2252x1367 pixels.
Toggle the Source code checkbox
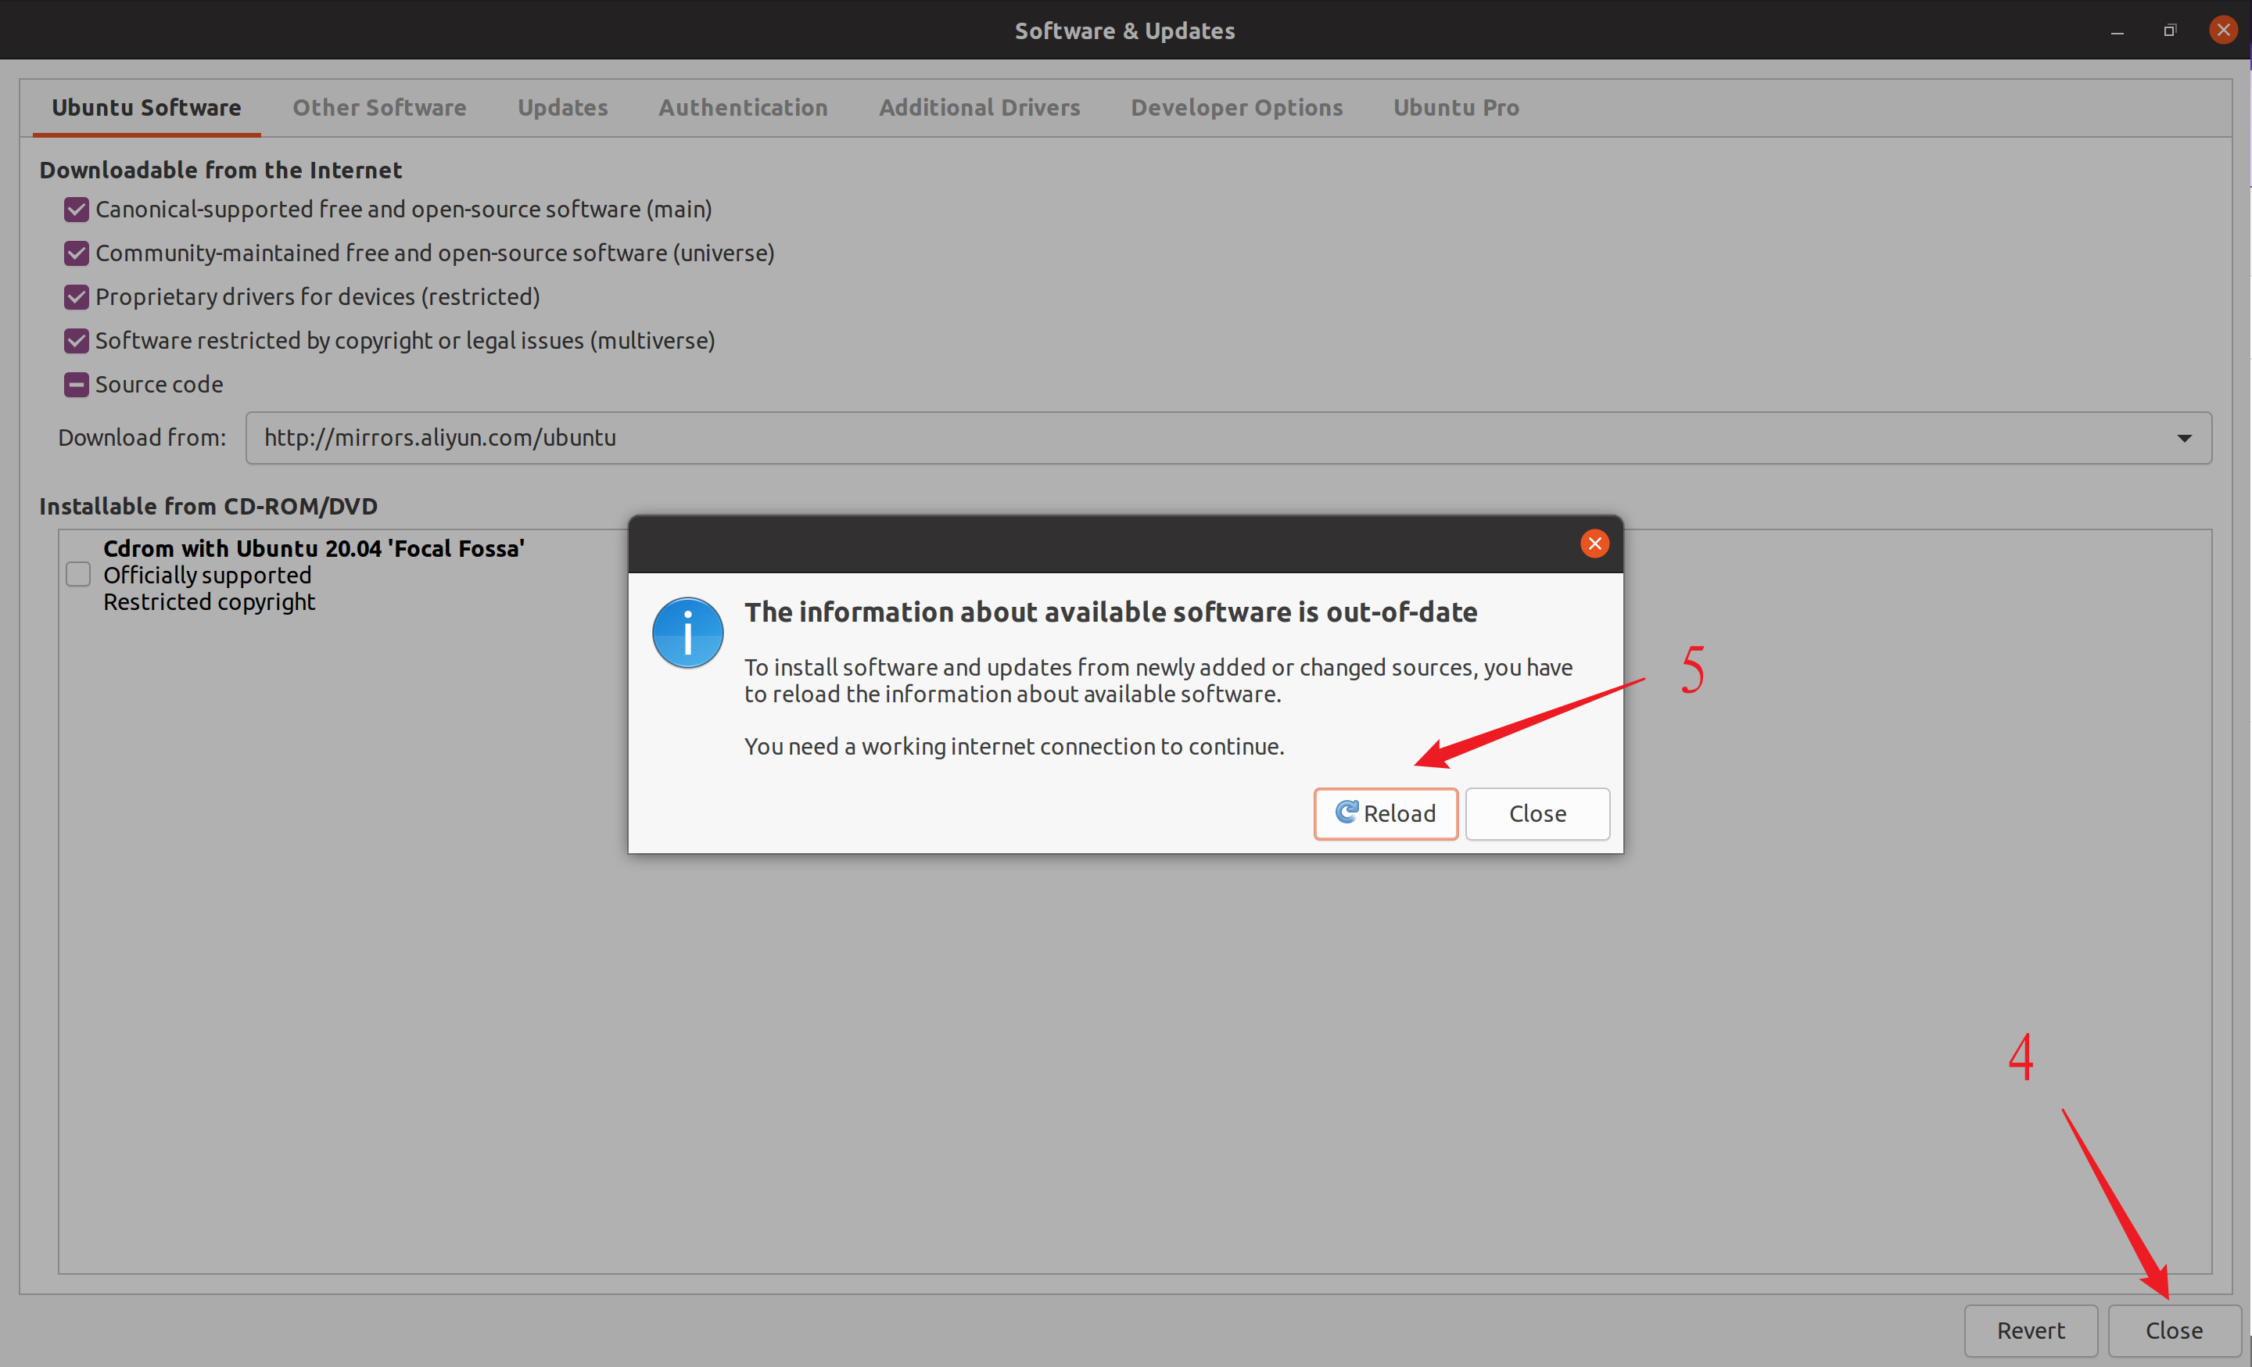pos(74,382)
